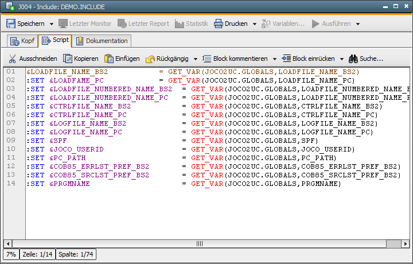Click the Block kommentieren icon
This screenshot has width=413, height=264.
click(x=207, y=59)
